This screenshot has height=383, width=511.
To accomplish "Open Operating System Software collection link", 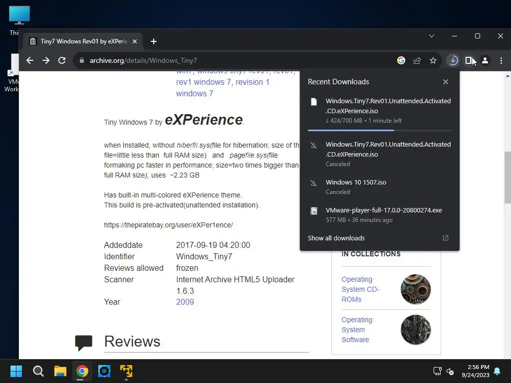I will (x=357, y=330).
